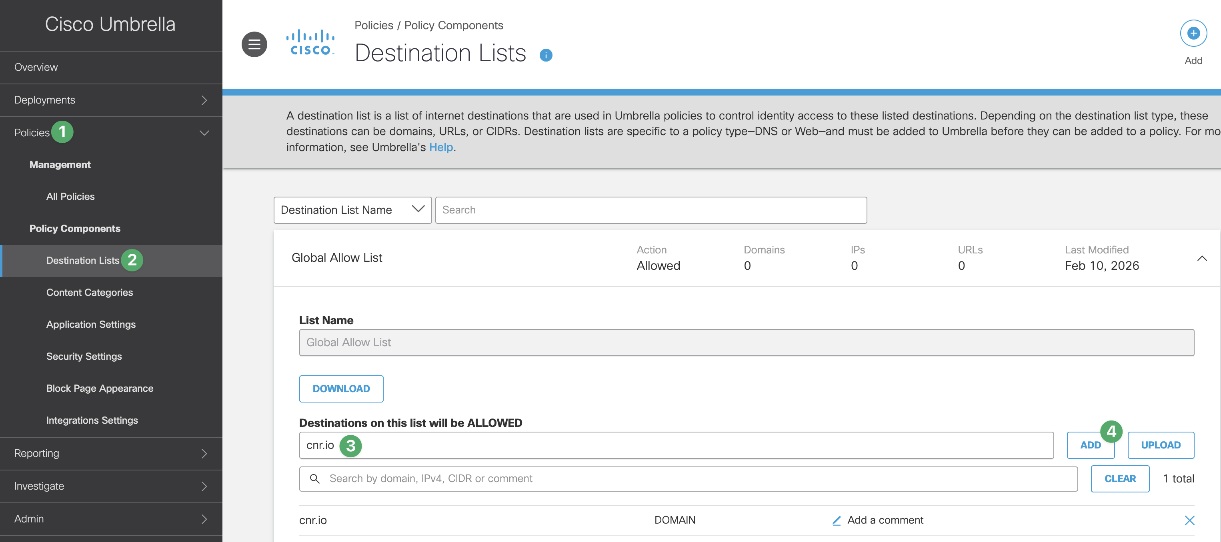Click the magnifier icon in destination search

pos(315,478)
